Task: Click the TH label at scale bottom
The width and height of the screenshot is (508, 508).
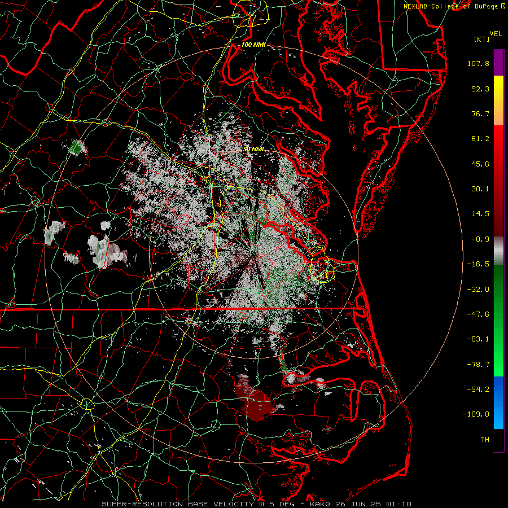Action: [485, 440]
